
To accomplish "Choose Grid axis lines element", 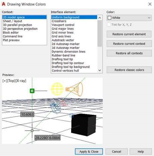I will [74, 36].
